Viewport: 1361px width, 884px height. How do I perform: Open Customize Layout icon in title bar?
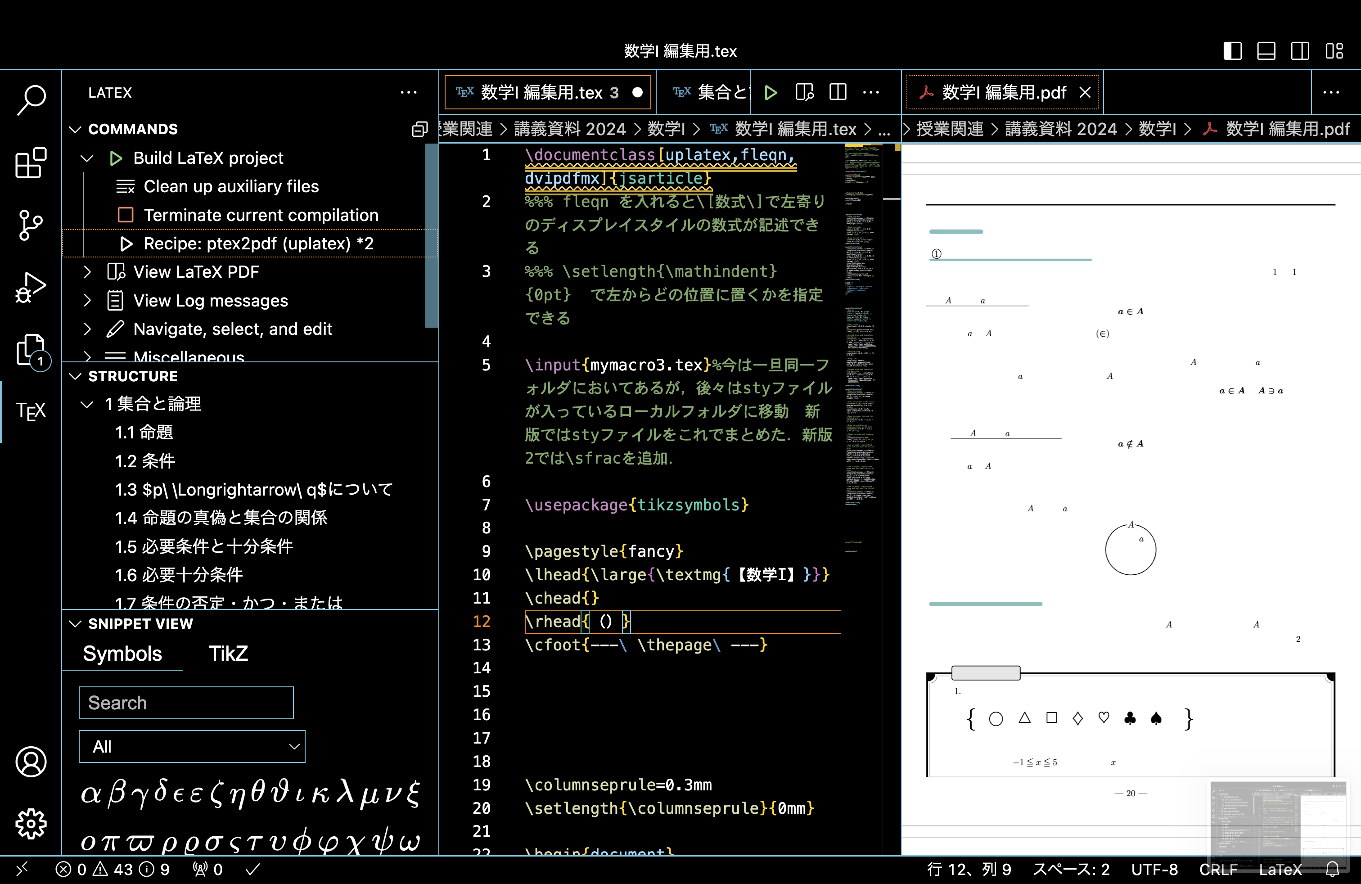point(1334,51)
